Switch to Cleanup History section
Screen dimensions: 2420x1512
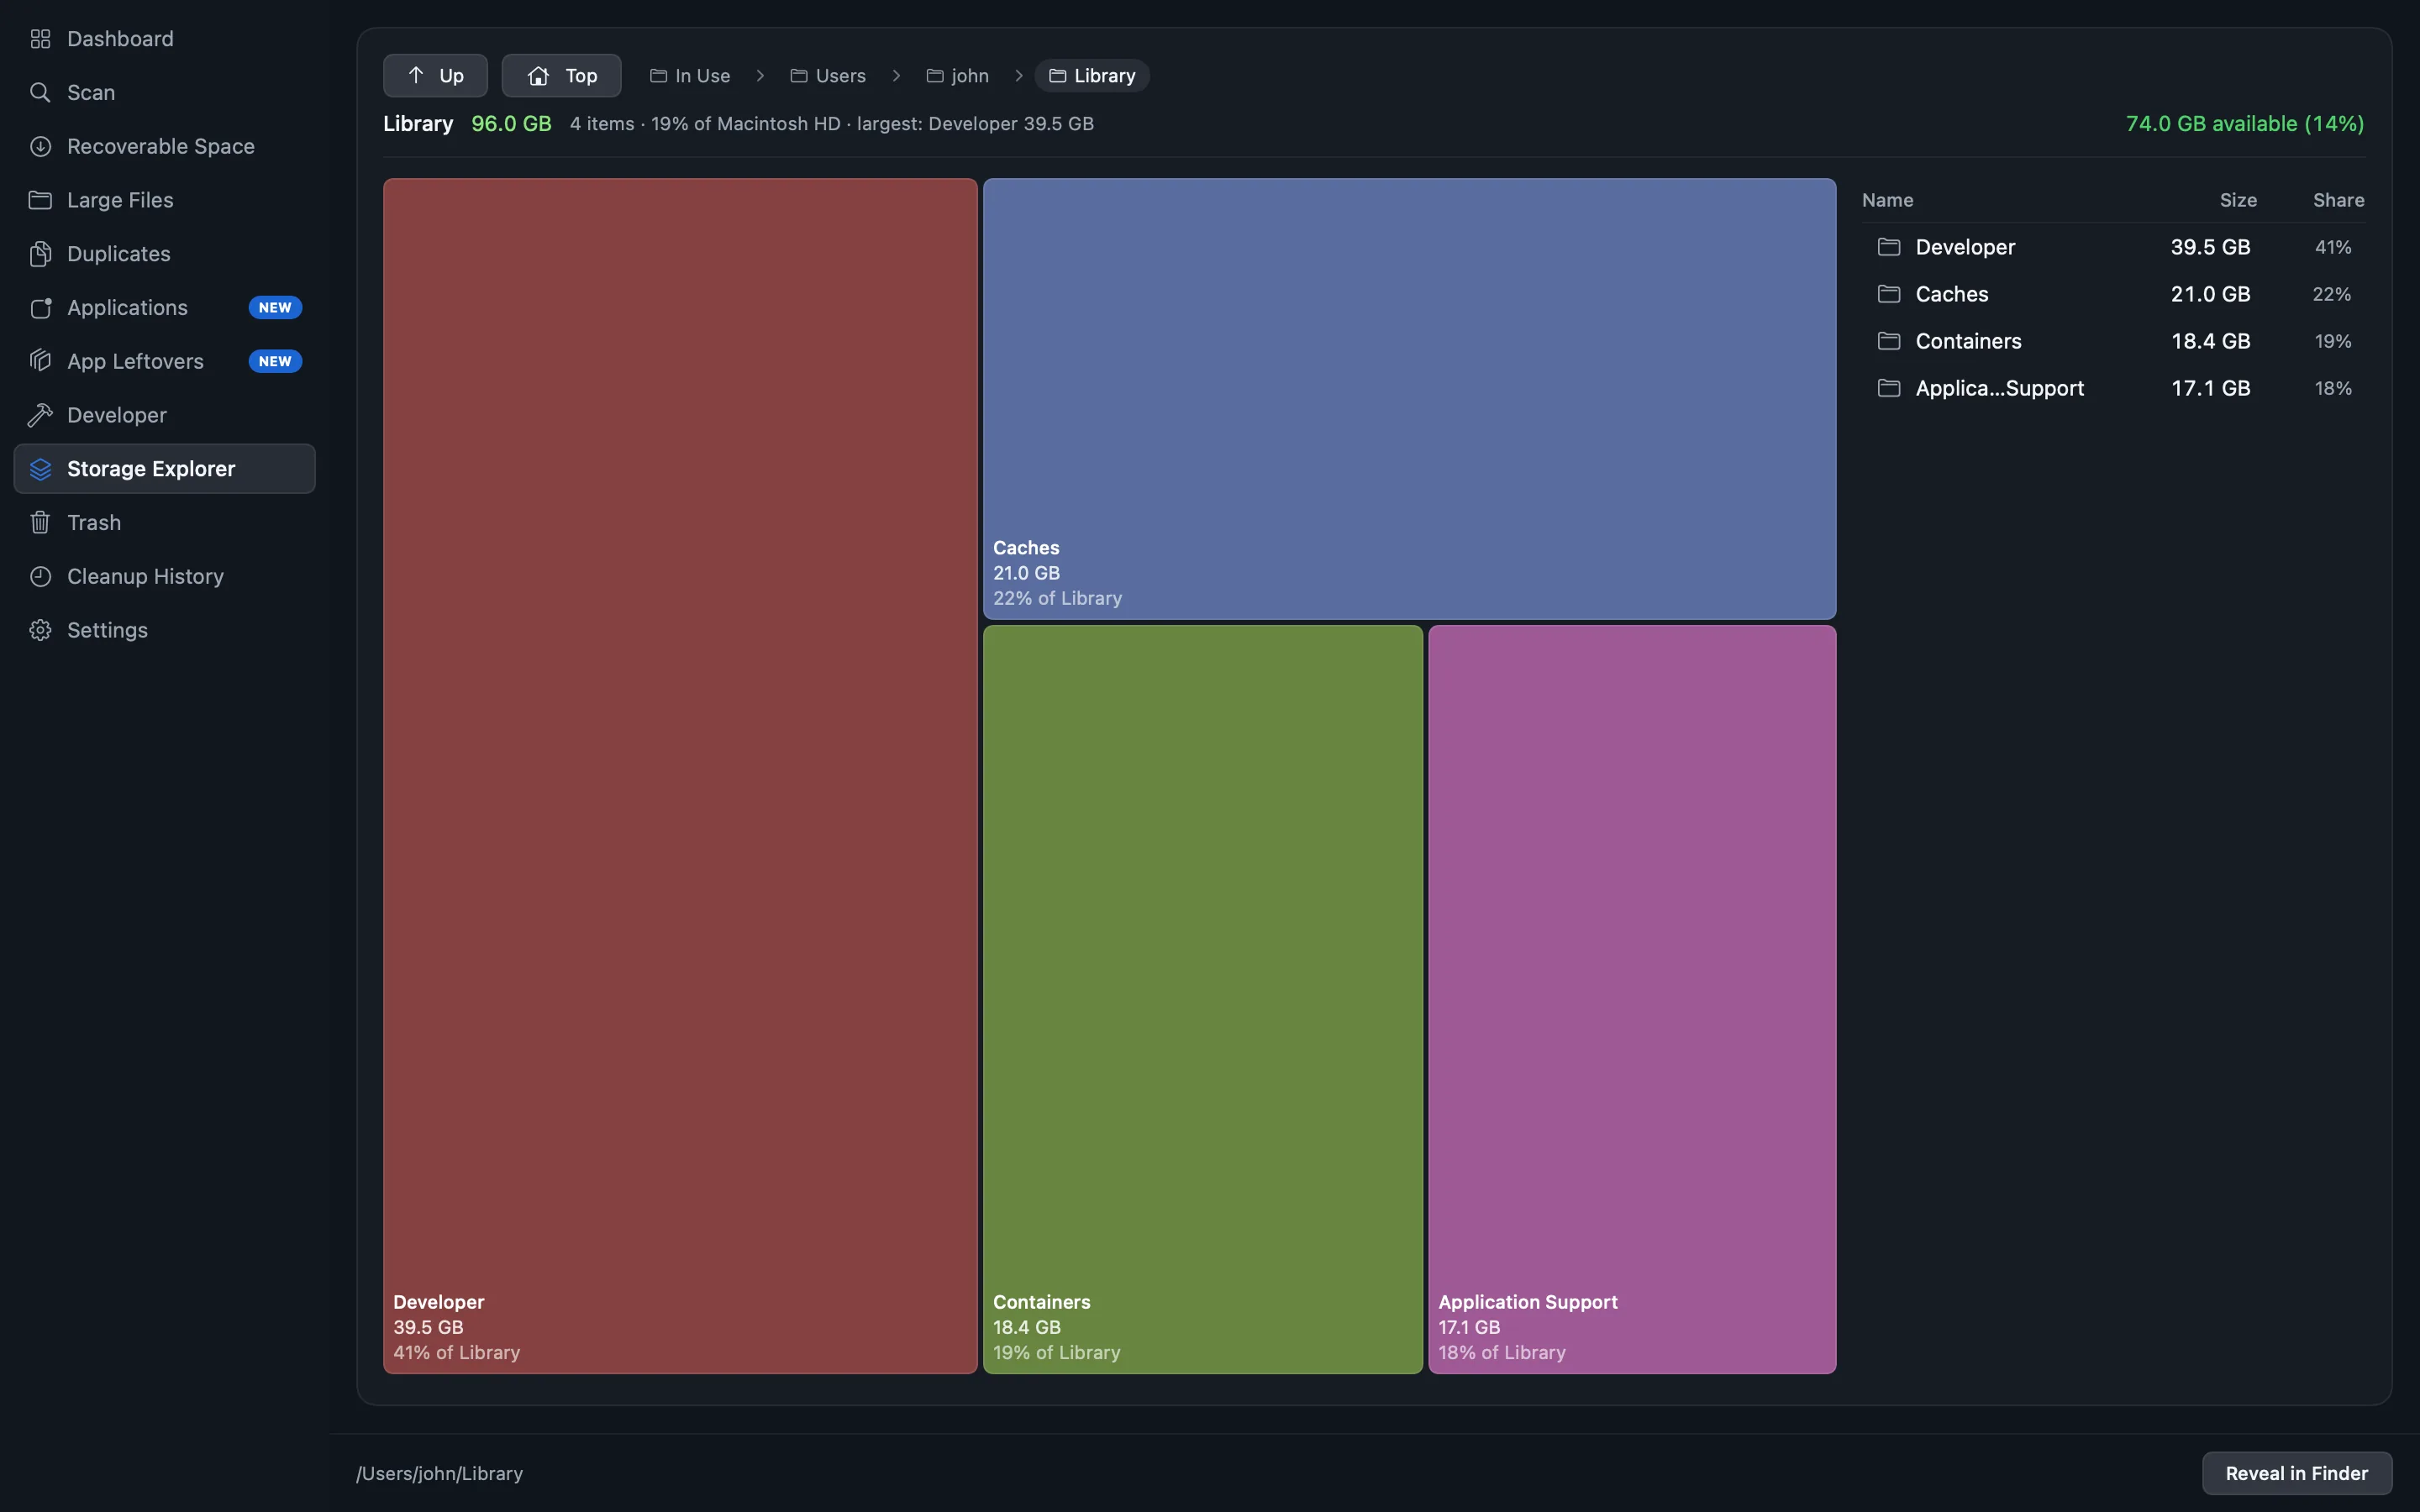[x=164, y=577]
